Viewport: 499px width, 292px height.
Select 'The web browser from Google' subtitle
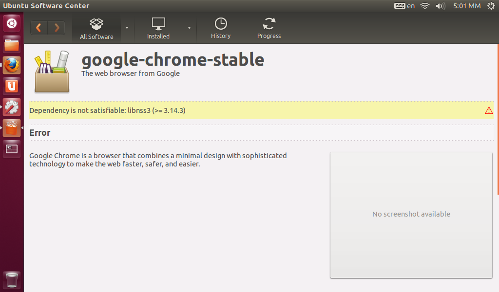pos(131,73)
